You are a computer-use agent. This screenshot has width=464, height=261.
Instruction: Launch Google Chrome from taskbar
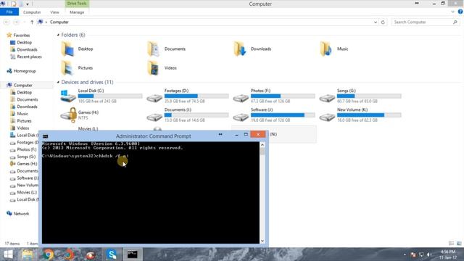(49, 254)
